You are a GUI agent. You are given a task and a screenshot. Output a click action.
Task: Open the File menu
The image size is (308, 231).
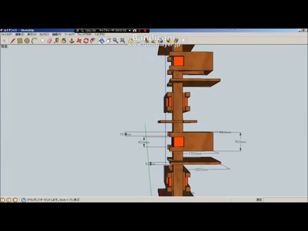[x=6, y=34]
